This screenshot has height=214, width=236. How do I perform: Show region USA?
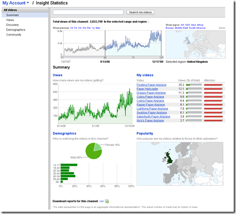point(187,25)
